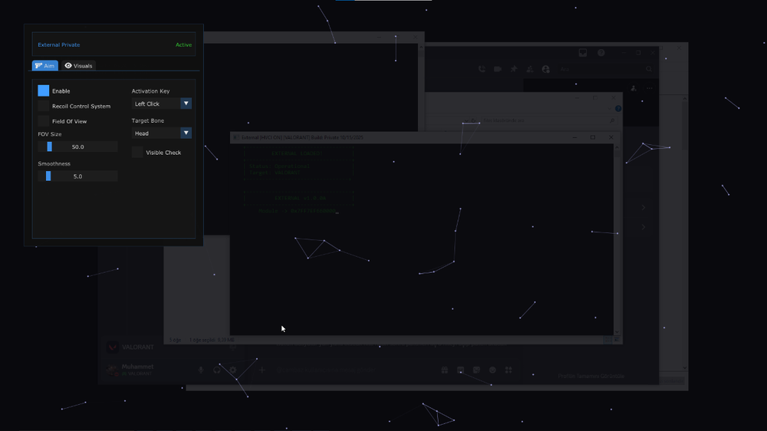The image size is (767, 431).
Task: Click the Discord help question mark icon
Action: click(x=601, y=53)
